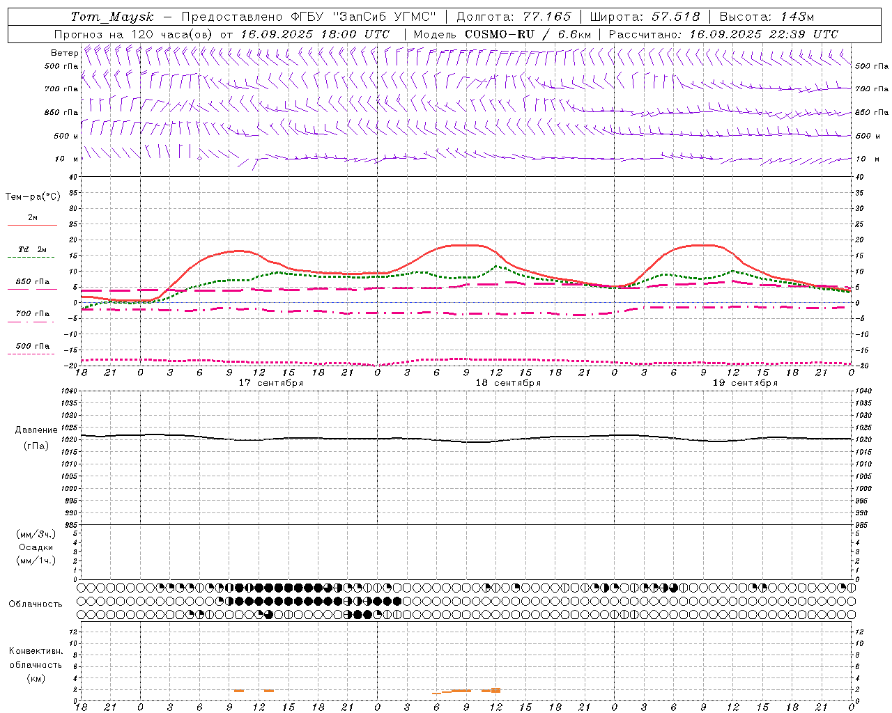Image resolution: width=892 pixels, height=713 pixels.
Task: Click the Давление pressure panel label
Action: click(x=36, y=430)
